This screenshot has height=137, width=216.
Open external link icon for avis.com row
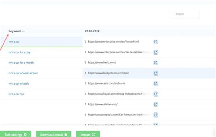[156, 84]
